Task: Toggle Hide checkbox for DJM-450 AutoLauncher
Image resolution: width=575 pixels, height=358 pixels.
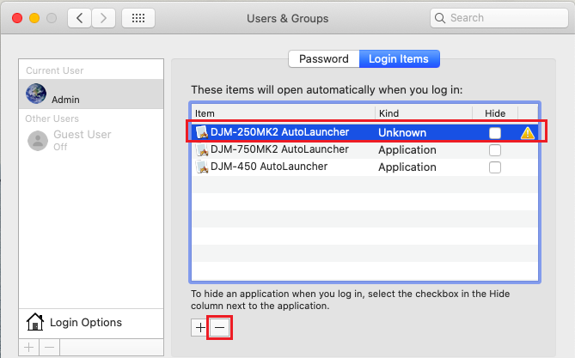Action: (x=495, y=167)
